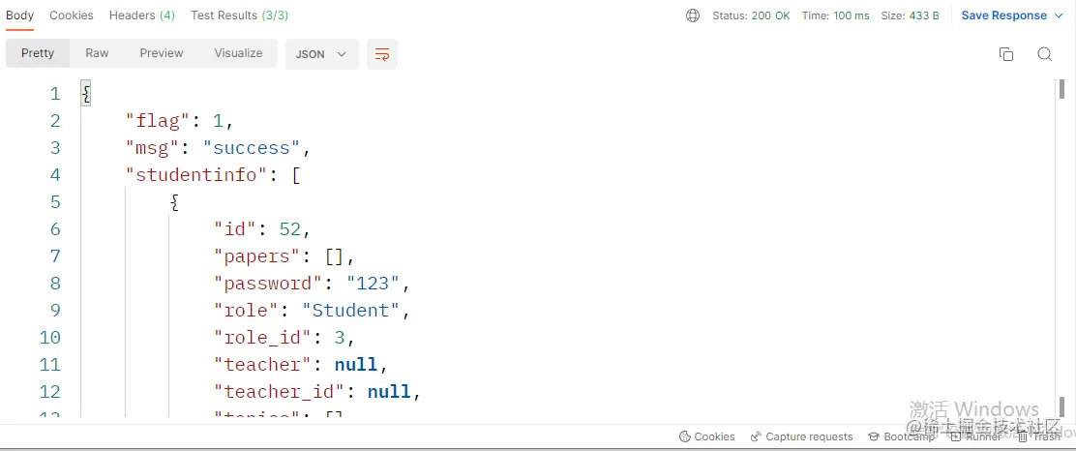Open the JSON format dropdown

322,54
